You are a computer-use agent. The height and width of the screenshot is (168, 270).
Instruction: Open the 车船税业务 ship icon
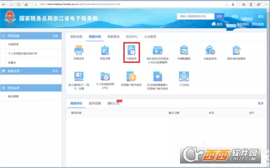[210, 50]
